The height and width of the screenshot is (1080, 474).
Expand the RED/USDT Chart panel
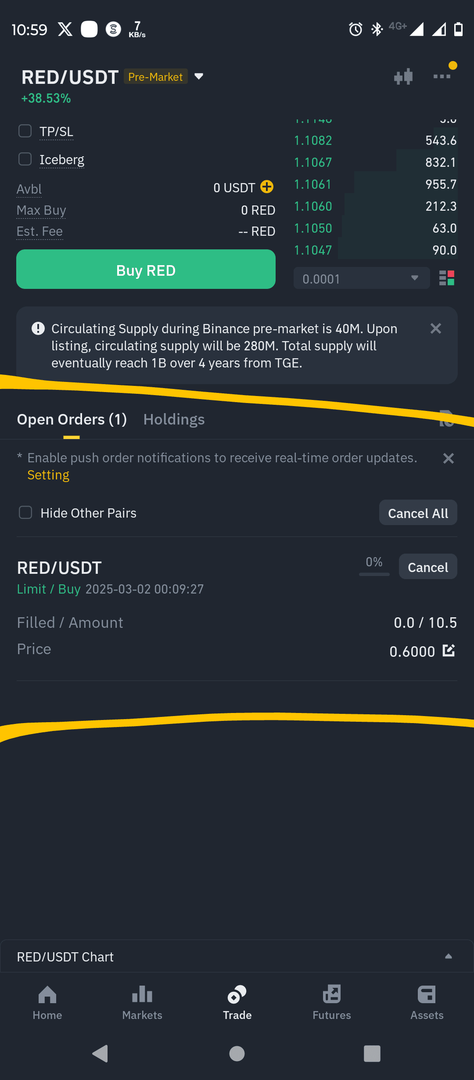[x=237, y=956]
